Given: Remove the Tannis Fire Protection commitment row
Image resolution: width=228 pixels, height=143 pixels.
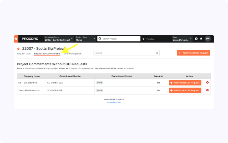Looking at the screenshot, I should coord(207,90).
